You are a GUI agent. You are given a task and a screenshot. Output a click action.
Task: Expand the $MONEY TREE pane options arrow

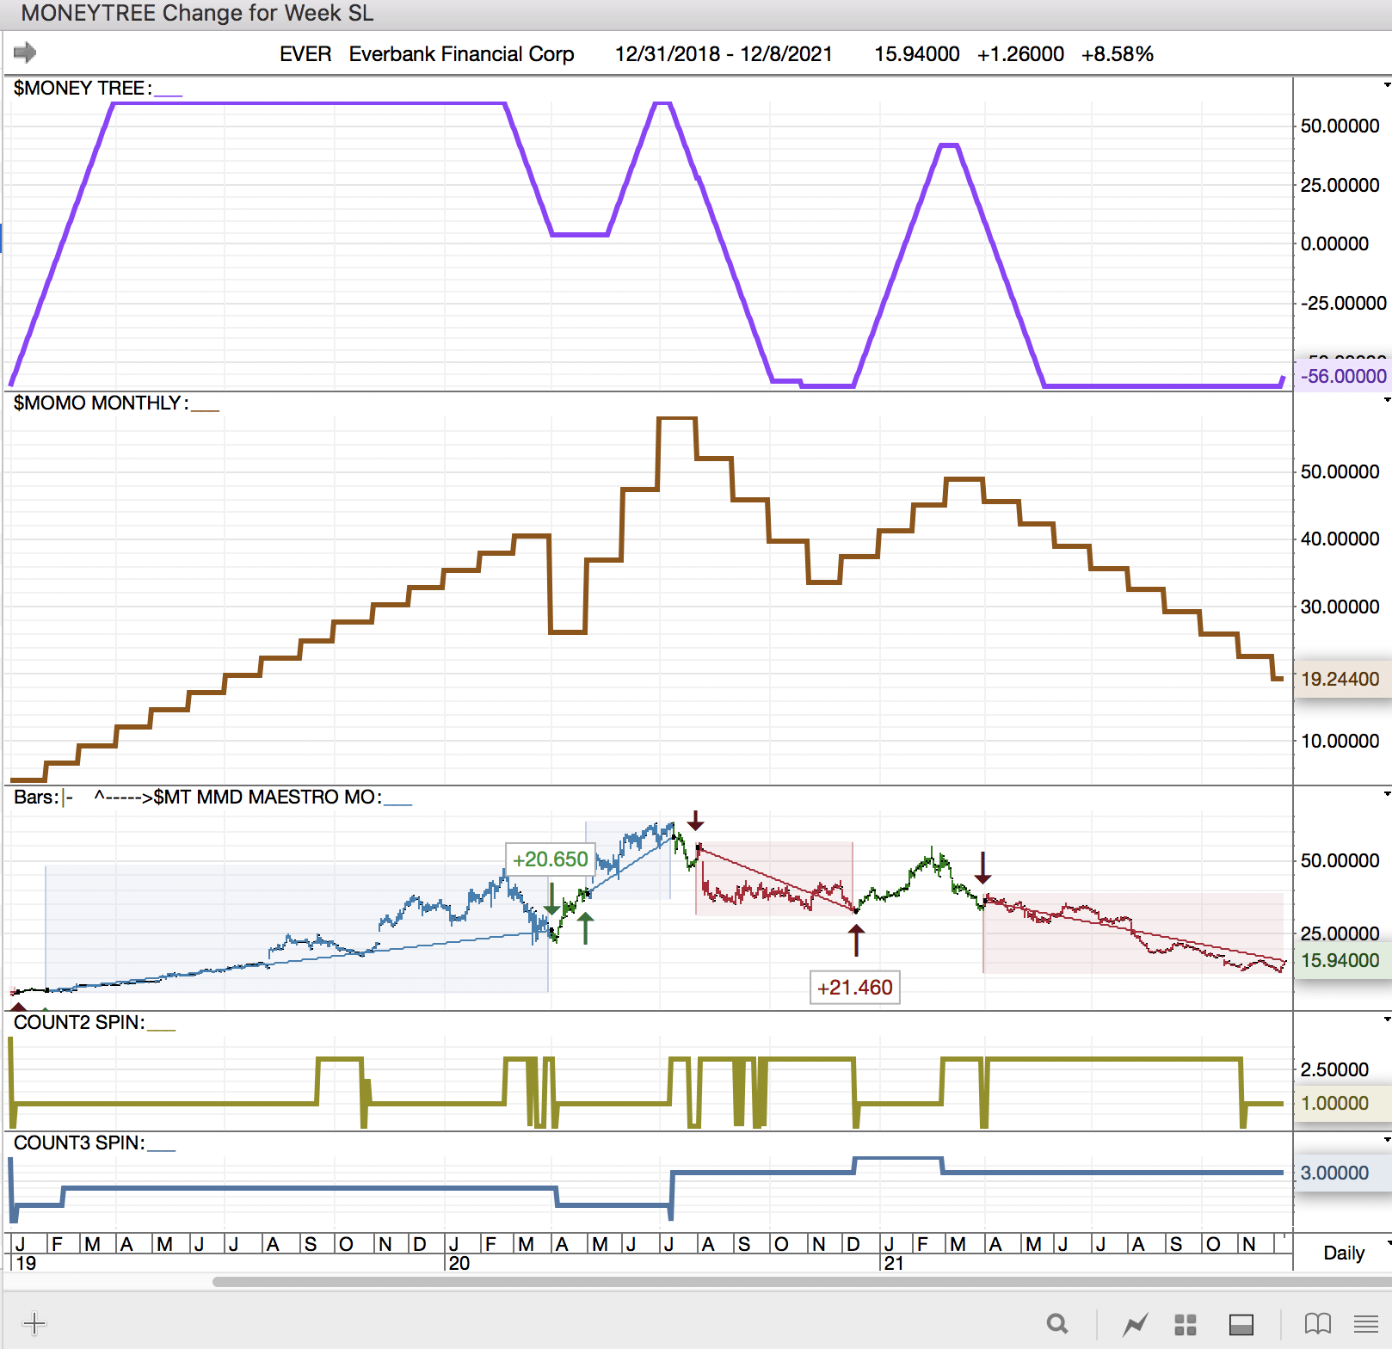point(1386,85)
